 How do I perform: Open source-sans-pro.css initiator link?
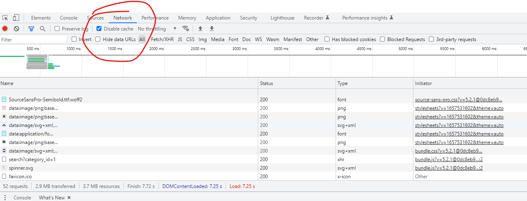click(459, 100)
